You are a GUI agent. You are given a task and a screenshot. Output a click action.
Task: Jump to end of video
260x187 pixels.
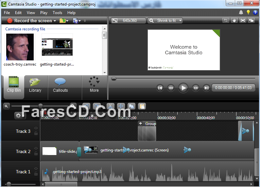click(x=206, y=88)
